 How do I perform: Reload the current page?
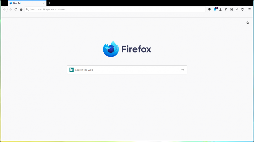[16, 9]
